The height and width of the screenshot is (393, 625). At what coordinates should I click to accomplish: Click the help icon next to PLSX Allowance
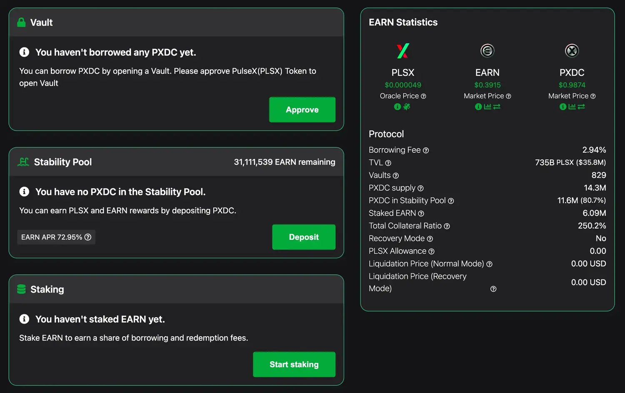click(x=431, y=251)
